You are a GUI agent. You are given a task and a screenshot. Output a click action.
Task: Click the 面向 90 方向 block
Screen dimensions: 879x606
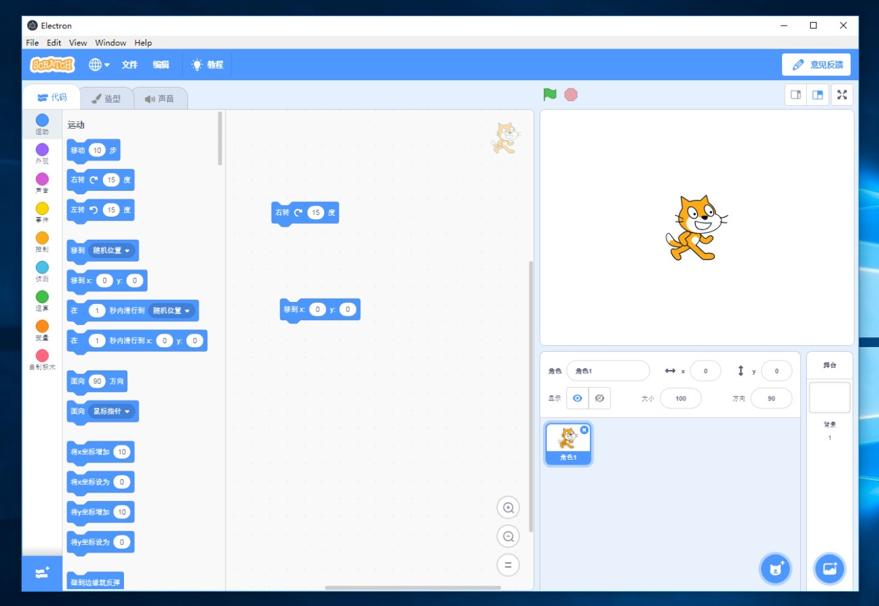pos(97,382)
